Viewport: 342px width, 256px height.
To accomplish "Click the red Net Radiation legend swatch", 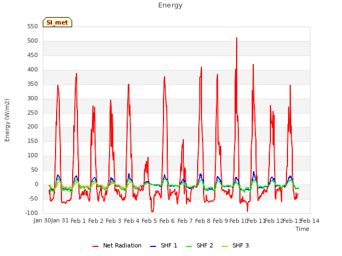I will pos(95,246).
